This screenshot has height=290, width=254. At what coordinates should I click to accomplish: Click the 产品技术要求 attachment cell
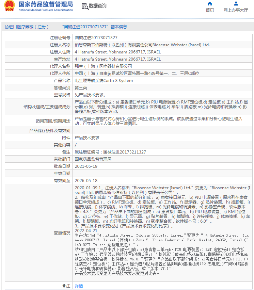87,138
